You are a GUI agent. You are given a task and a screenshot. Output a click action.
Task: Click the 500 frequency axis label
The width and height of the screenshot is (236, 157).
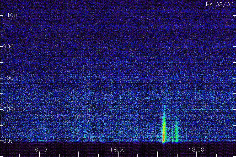[8, 109]
